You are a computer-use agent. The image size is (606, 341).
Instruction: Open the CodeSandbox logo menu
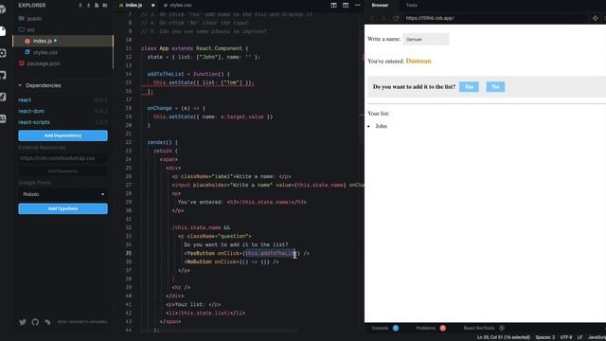coord(3,9)
